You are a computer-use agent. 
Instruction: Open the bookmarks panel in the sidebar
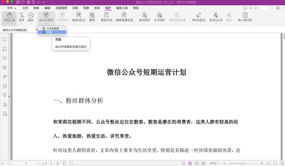point(4,40)
